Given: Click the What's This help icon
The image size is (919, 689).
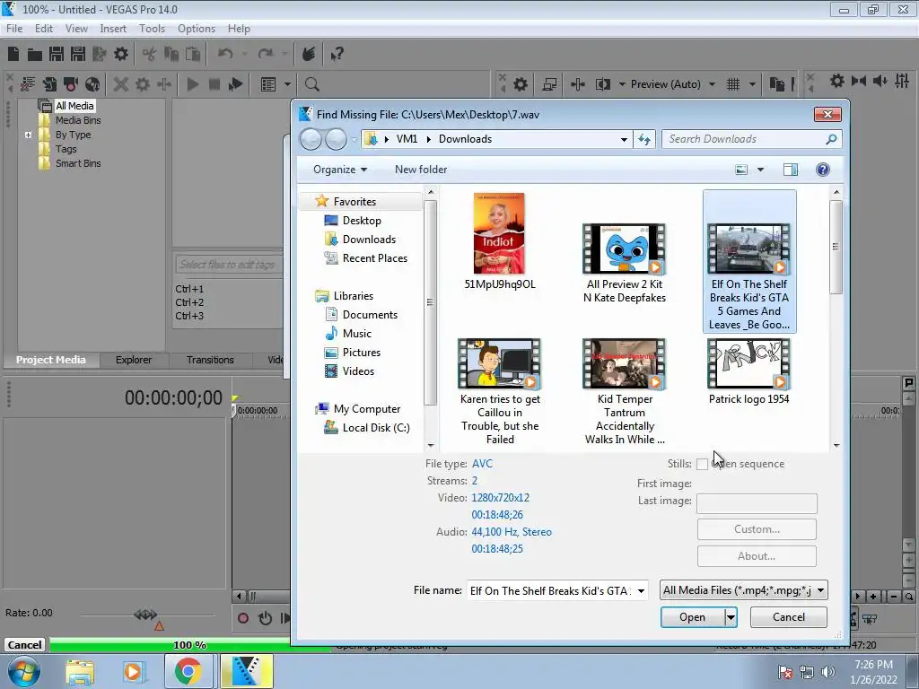Looking at the screenshot, I should click(x=337, y=55).
